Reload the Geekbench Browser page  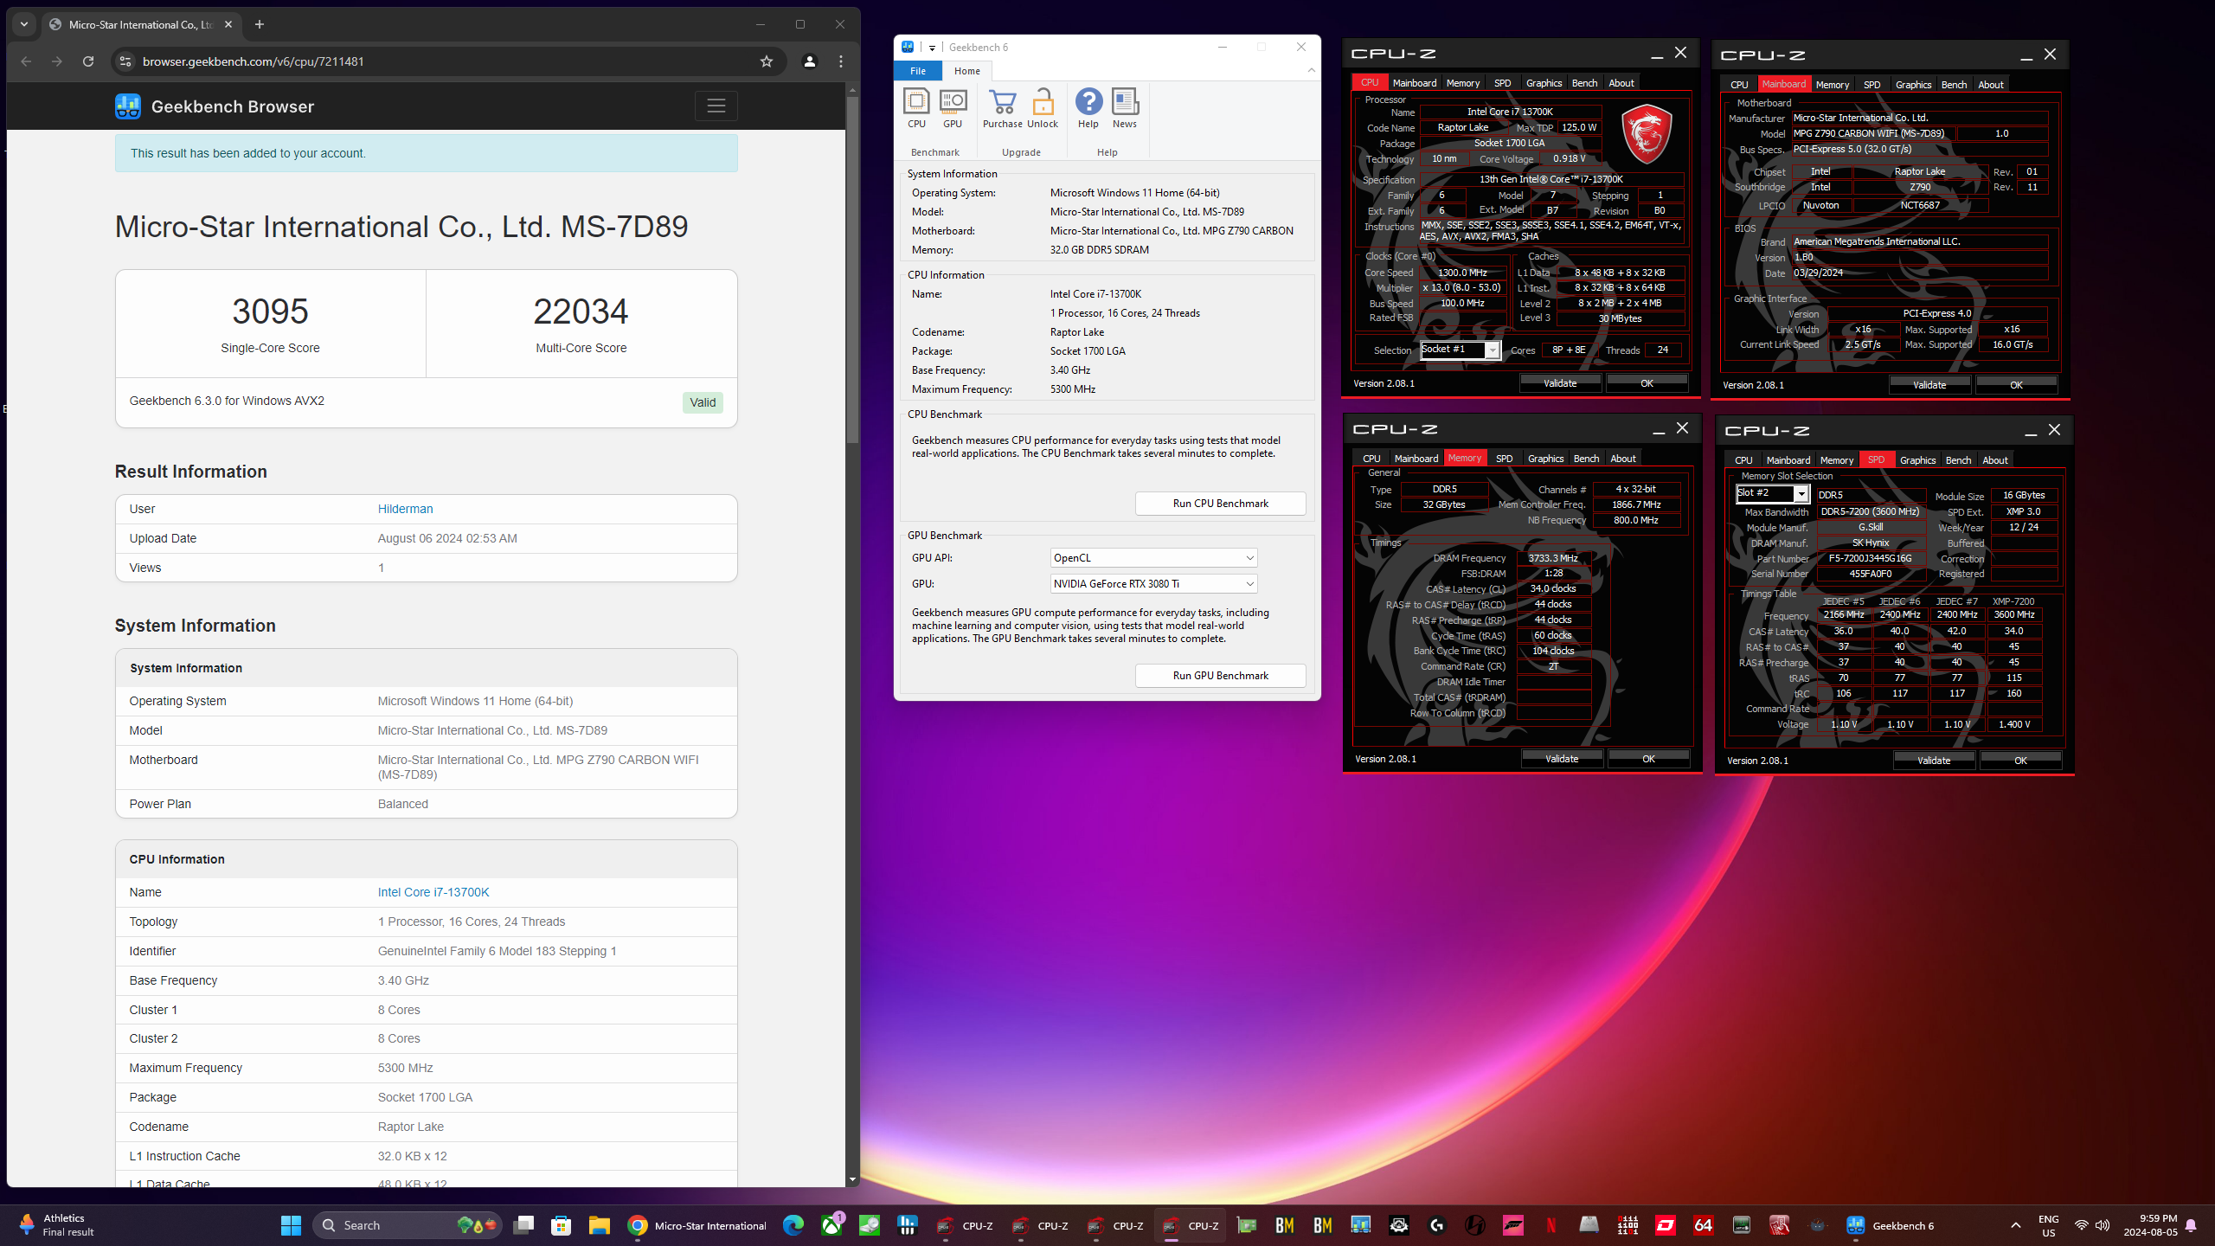tap(88, 61)
